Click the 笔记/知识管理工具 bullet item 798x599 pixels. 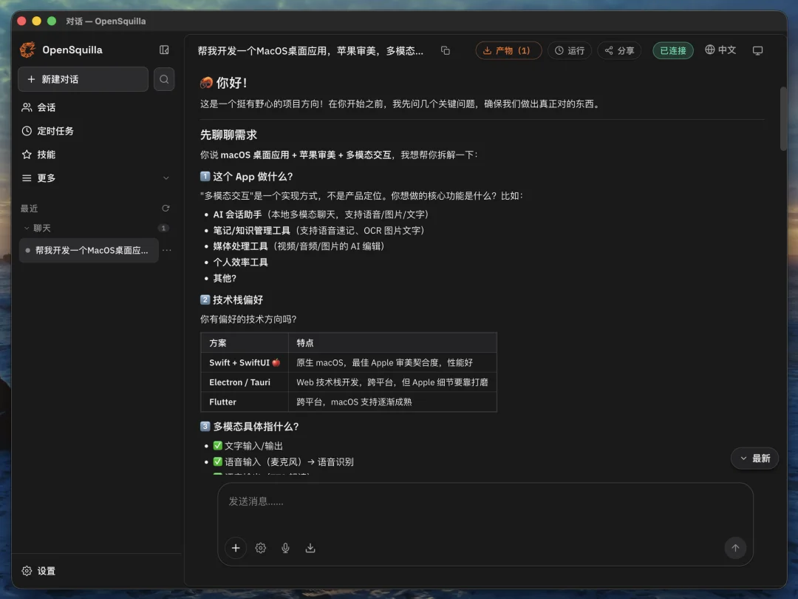[318, 230]
